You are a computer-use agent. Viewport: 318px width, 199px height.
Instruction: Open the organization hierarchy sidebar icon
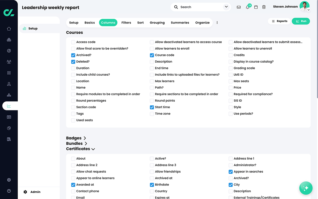click(x=9, y=95)
